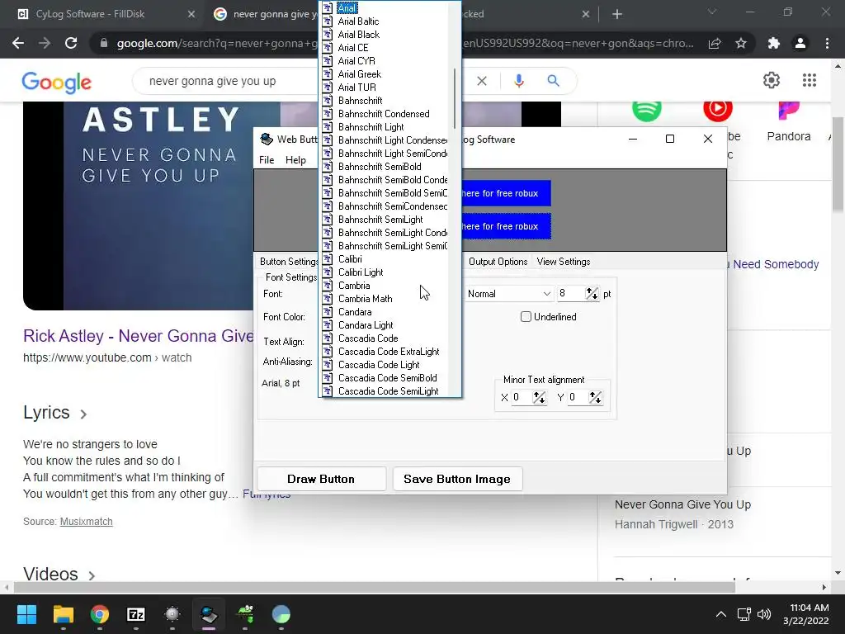Screen dimensions: 845x634
Task: Select the Arial CYR font
Action: tap(356, 61)
